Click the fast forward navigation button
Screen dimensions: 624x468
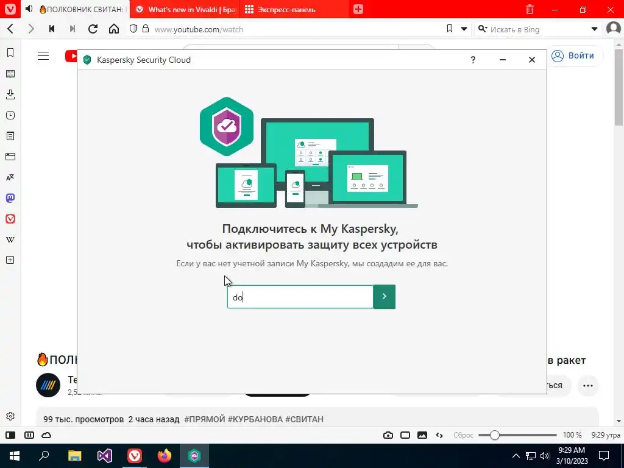73,29
